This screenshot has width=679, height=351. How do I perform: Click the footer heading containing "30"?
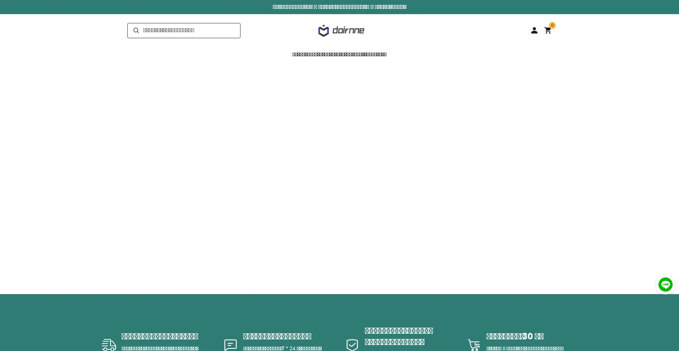pos(515,336)
